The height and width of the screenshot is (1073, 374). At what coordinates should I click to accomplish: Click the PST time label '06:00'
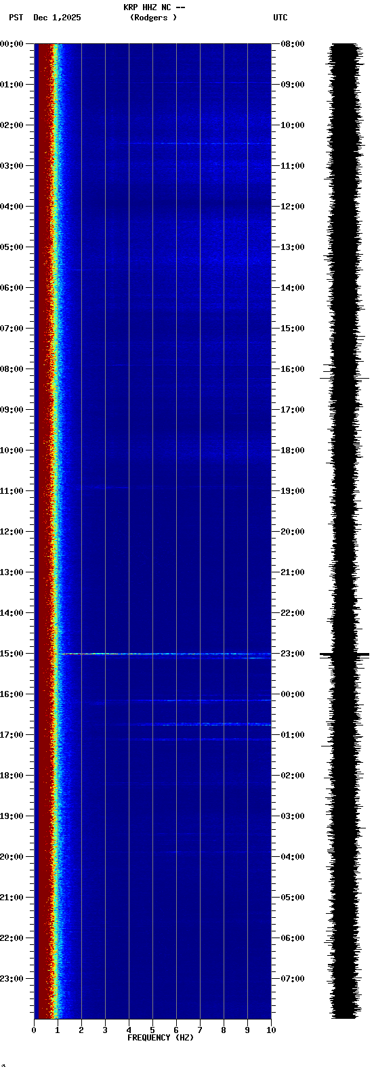point(12,288)
